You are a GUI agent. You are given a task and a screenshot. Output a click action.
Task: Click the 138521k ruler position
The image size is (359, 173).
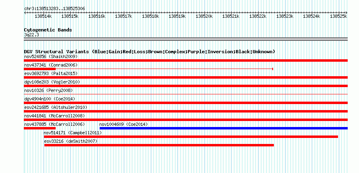231,16
